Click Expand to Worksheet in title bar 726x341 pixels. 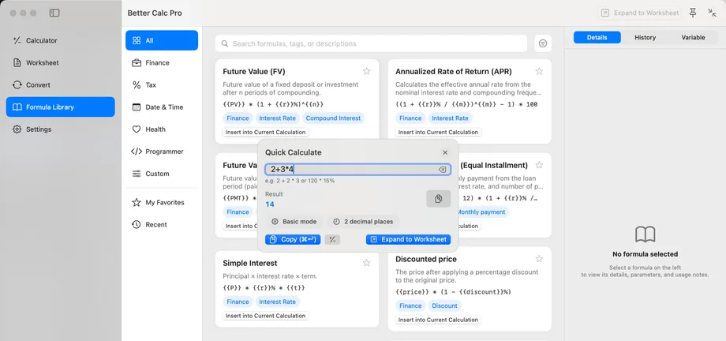pos(640,13)
